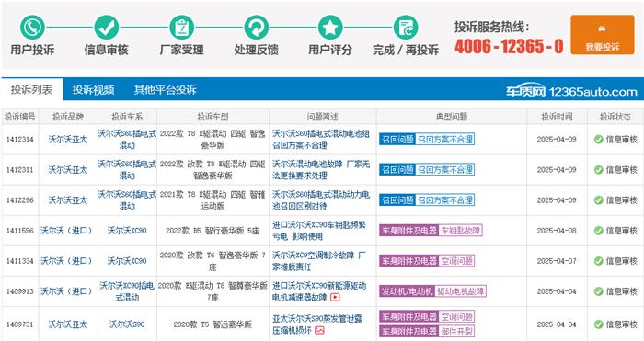Screen dimensions: 644x341
Task: Click green status icon for complaint 1412314
Action: click(598, 140)
